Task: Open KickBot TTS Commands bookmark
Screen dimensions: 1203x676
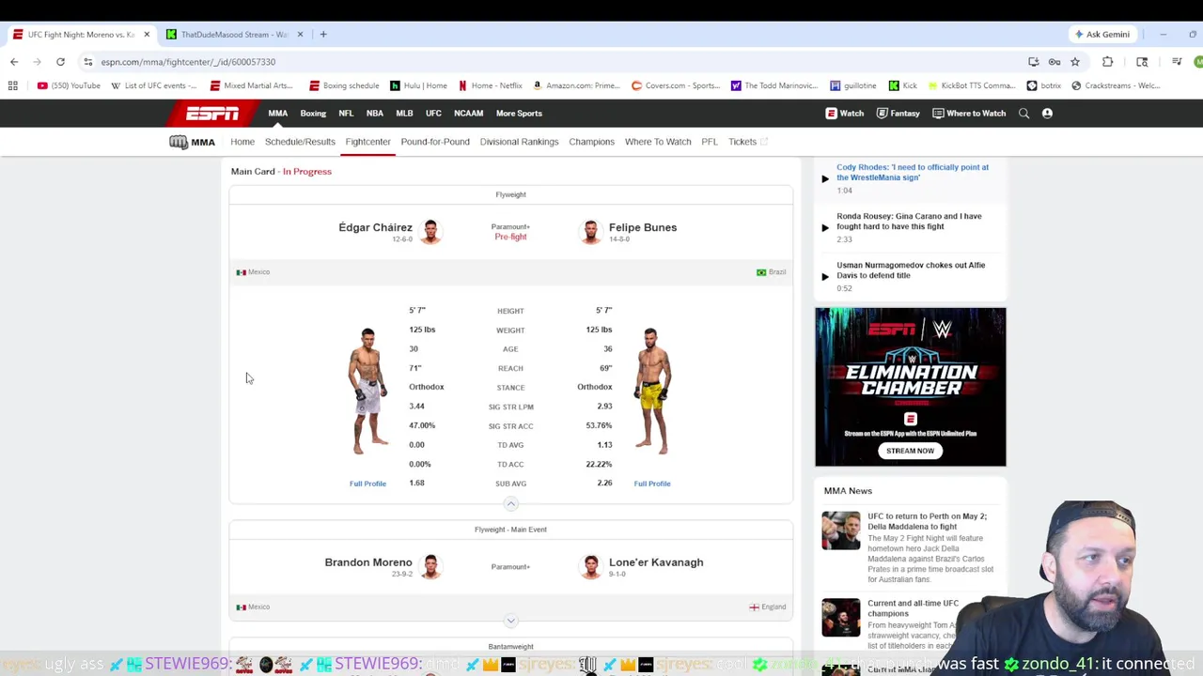Action: pyautogui.click(x=972, y=85)
